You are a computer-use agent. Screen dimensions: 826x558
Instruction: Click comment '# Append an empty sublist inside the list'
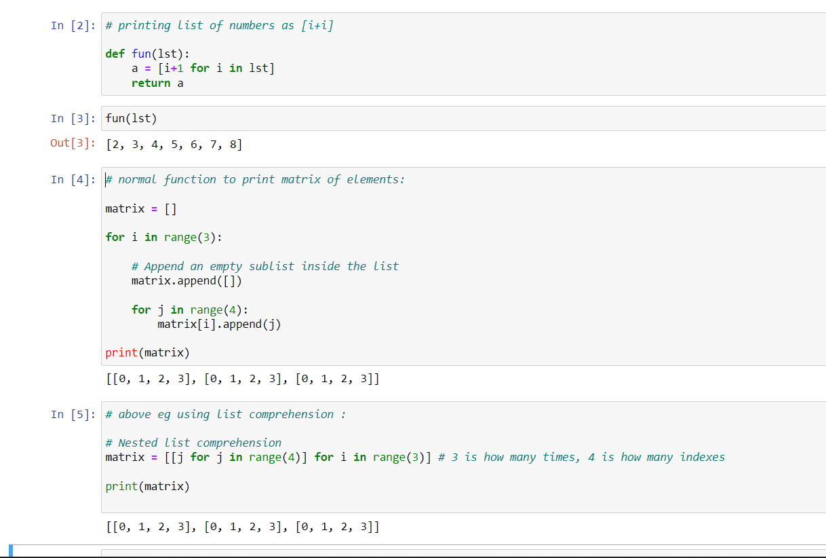[x=265, y=266]
